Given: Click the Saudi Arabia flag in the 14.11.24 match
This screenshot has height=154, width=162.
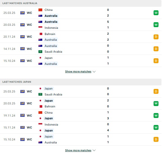Looking at the screenshot, I should click(x=40, y=52).
